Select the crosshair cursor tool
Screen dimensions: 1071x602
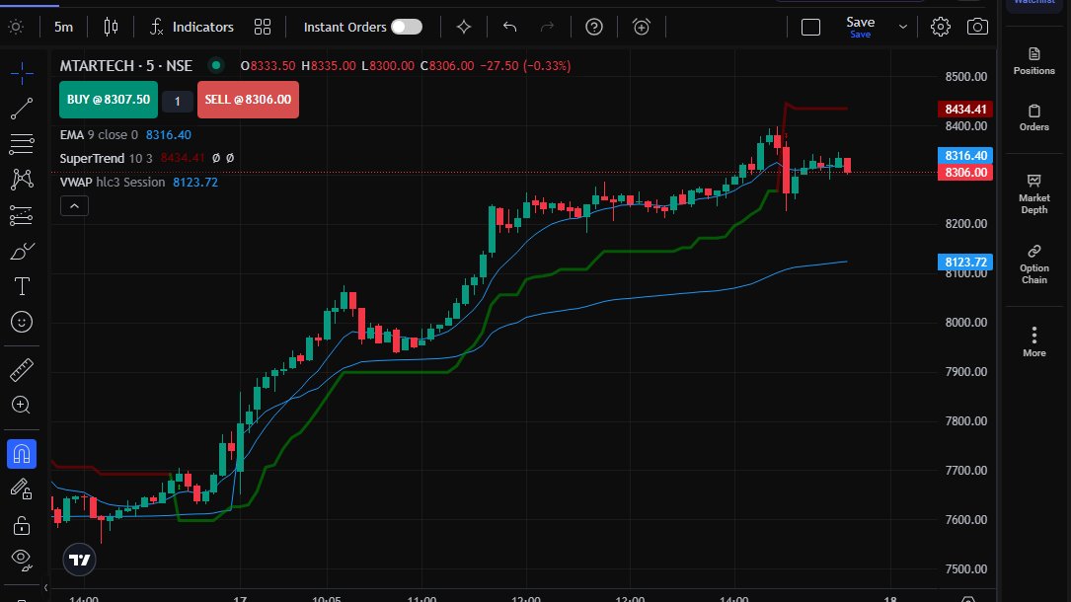coord(22,73)
